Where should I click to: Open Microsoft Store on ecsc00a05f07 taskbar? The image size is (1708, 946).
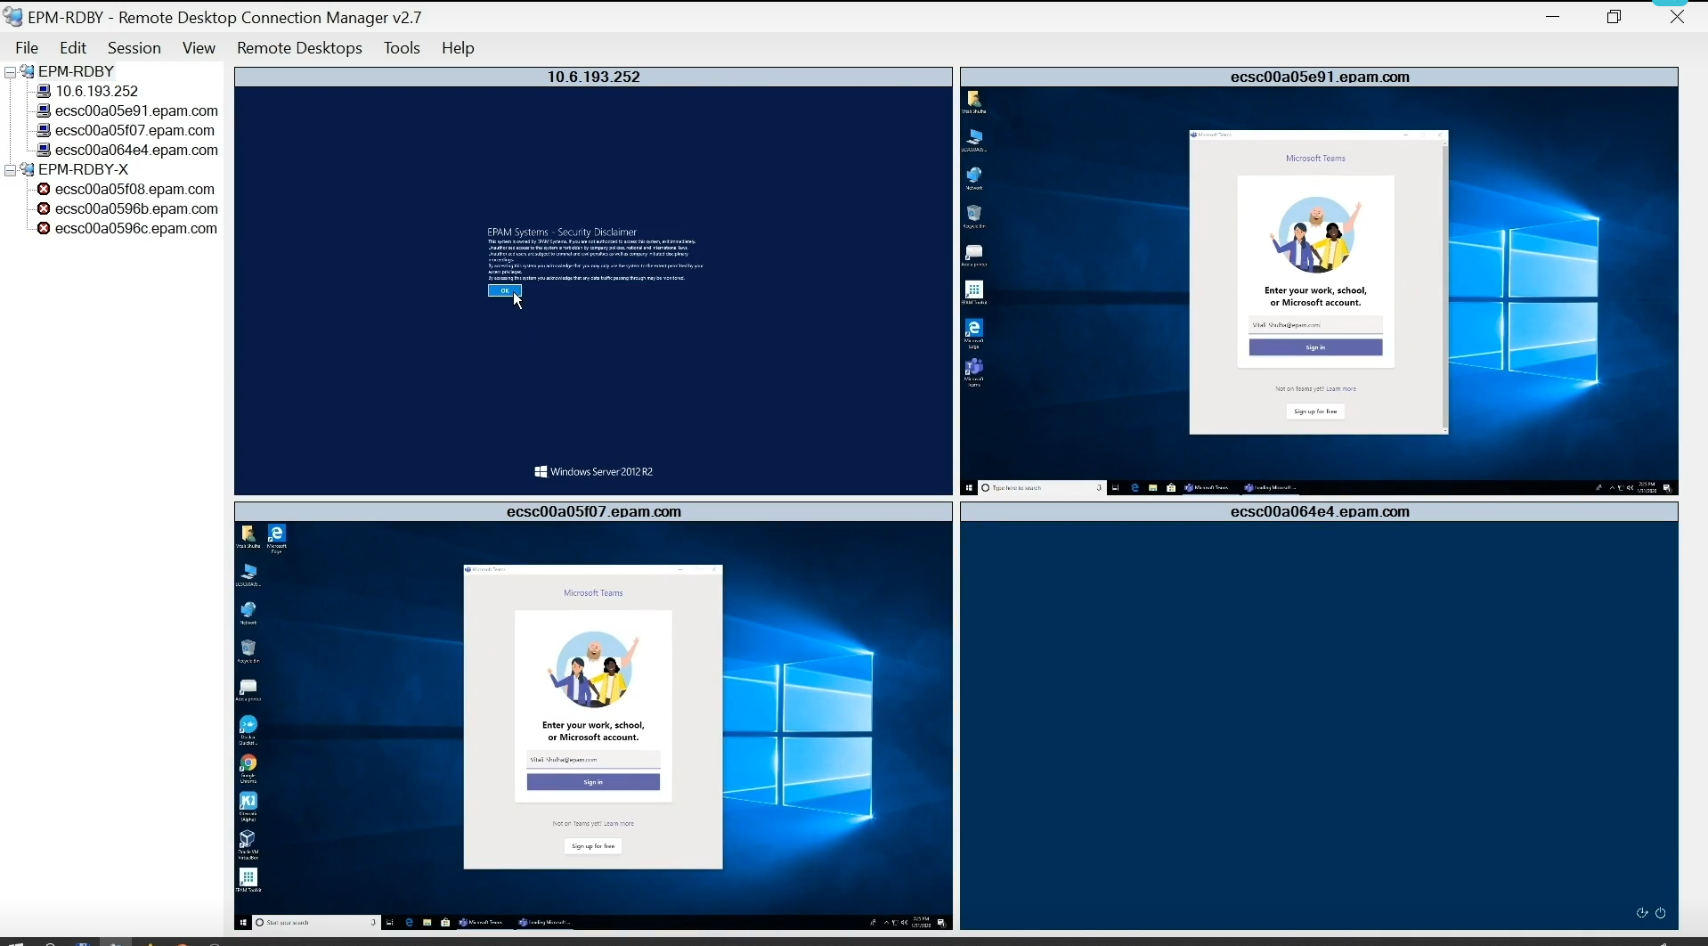point(445,923)
